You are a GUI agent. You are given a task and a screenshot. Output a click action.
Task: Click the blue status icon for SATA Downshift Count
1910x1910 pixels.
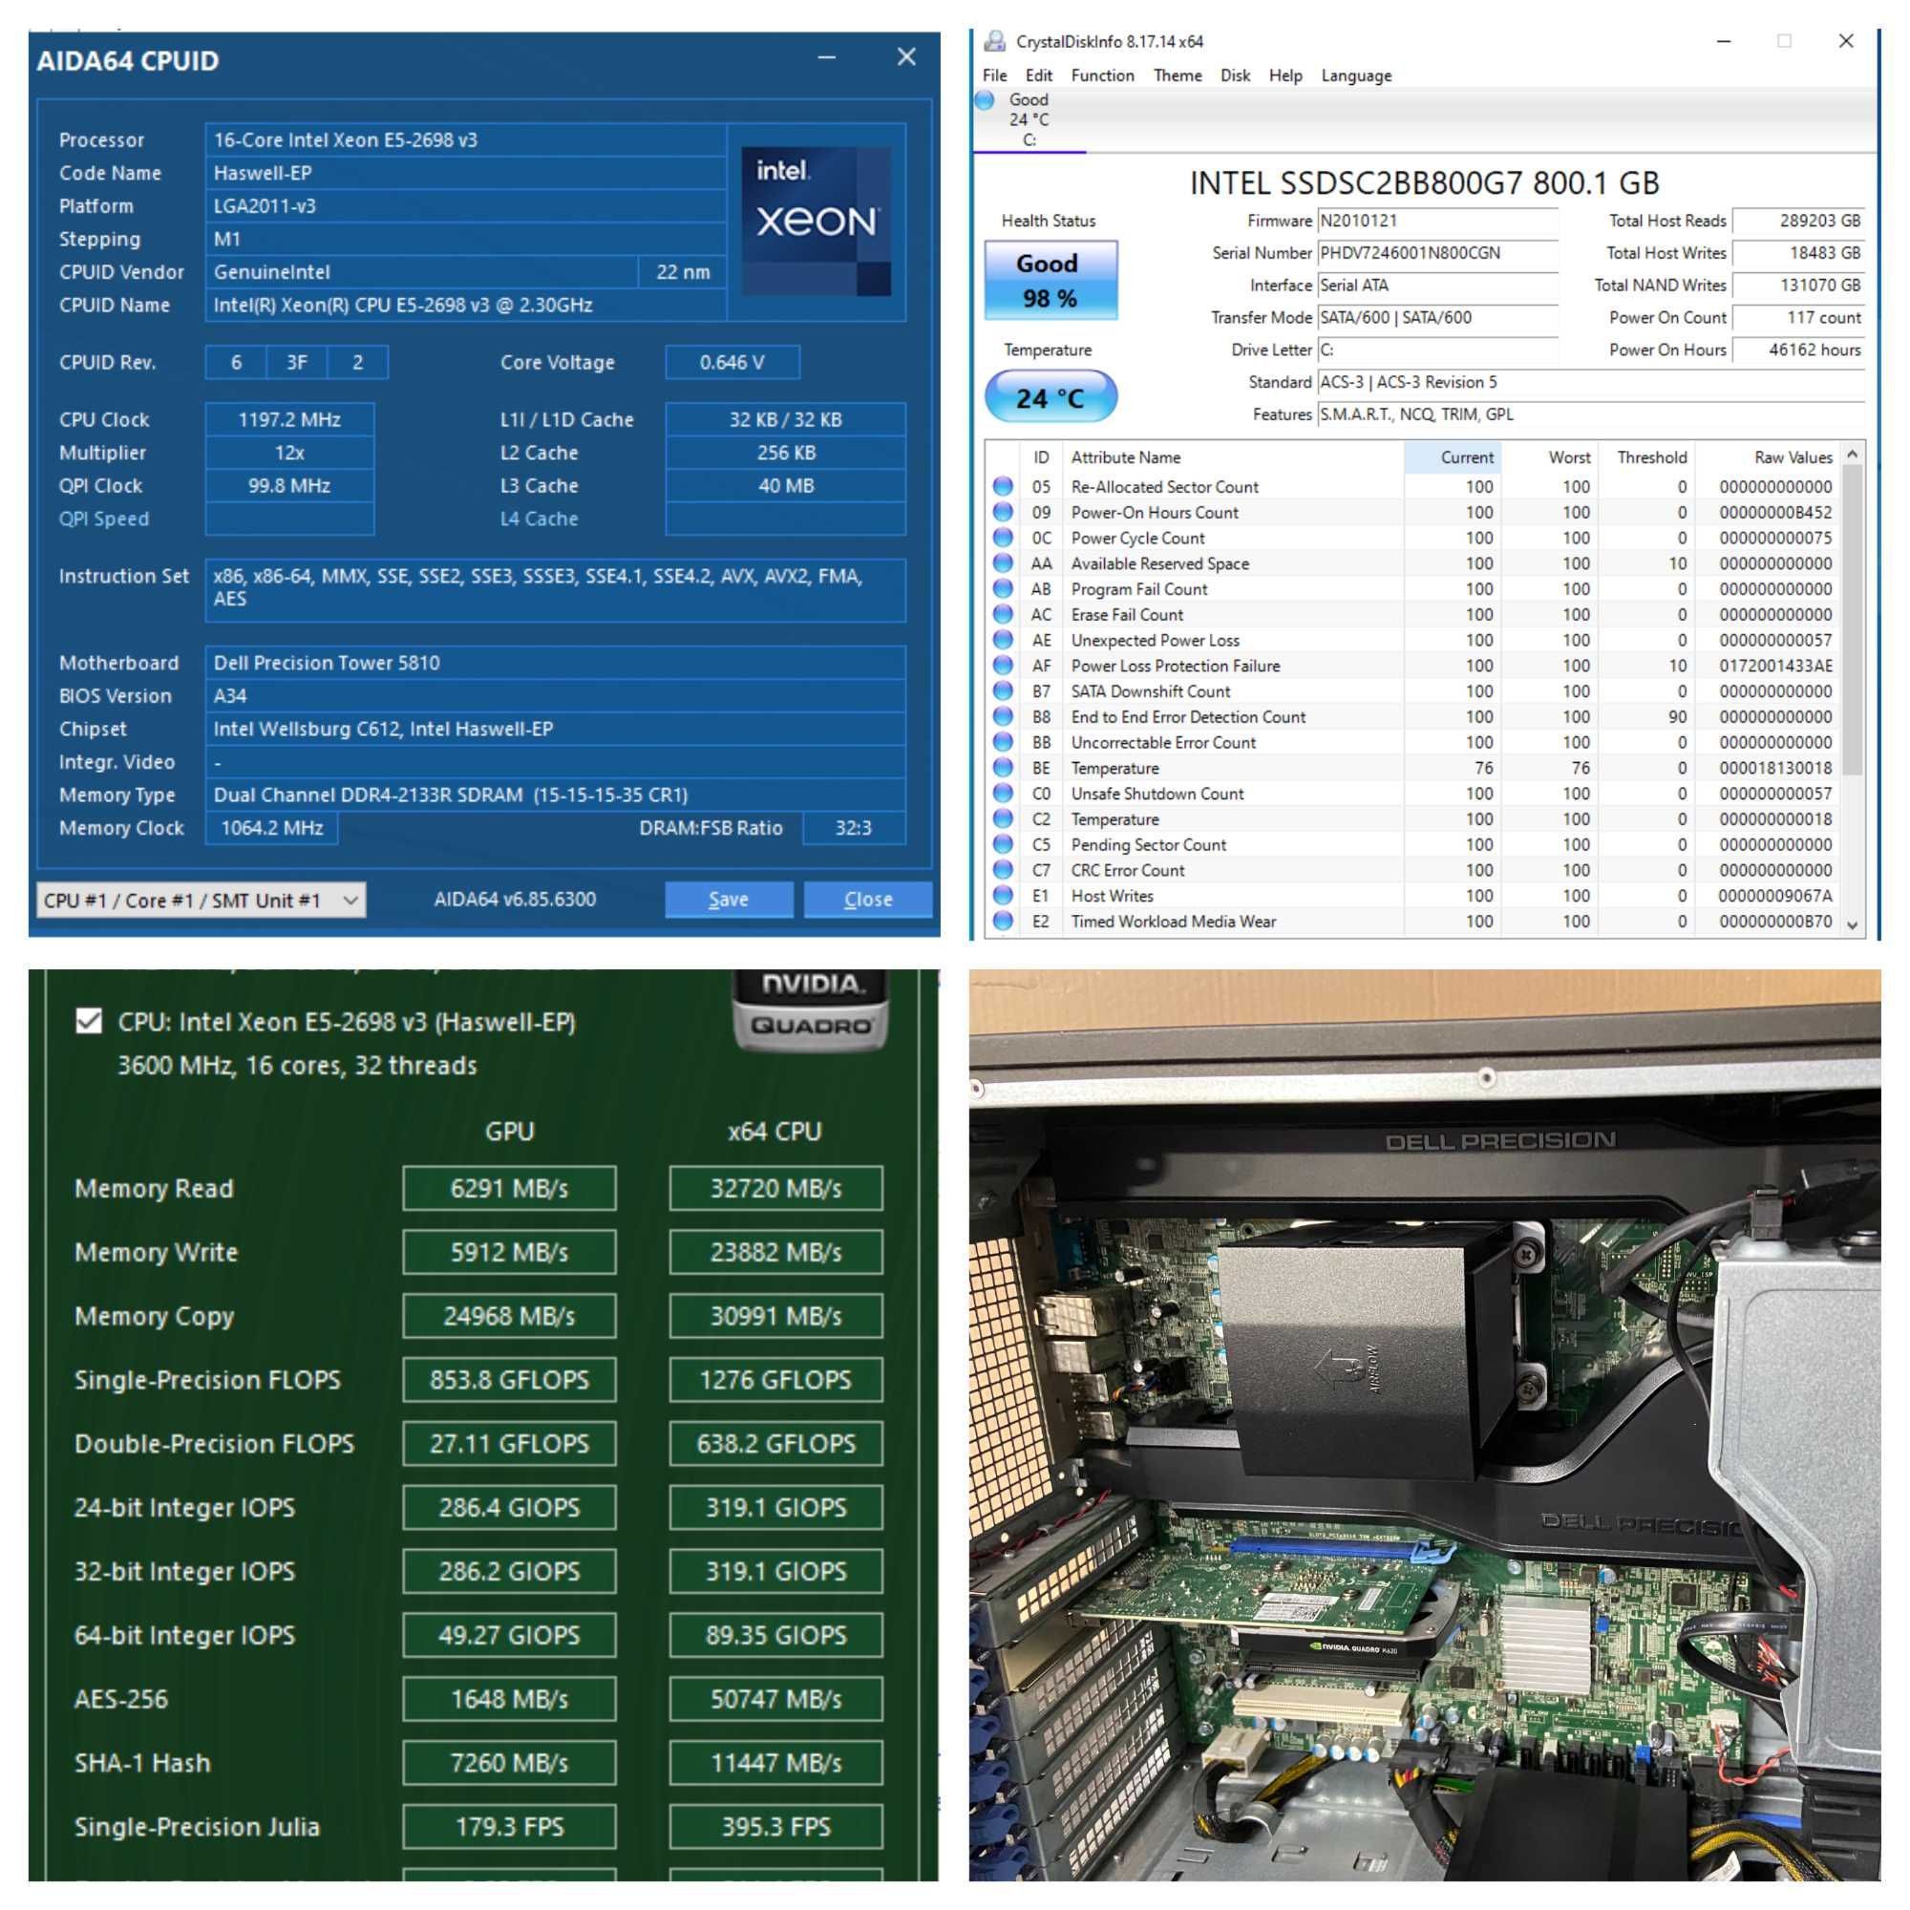click(x=1003, y=691)
